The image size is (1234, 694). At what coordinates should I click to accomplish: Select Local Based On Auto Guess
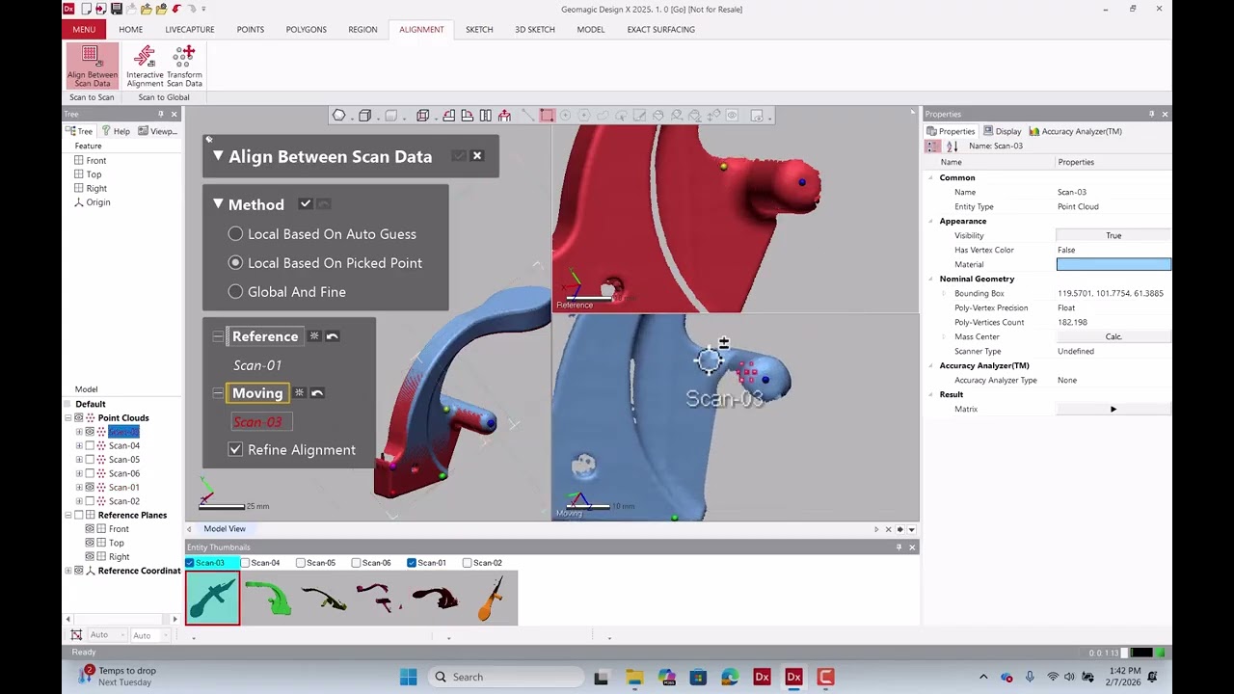235,234
